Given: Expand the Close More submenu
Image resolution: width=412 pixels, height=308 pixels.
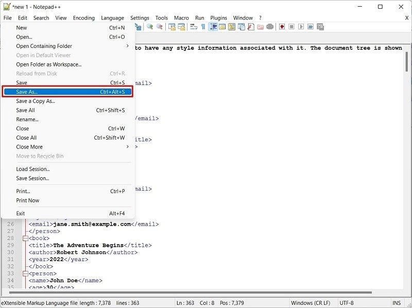Looking at the screenshot, I should click(68, 147).
